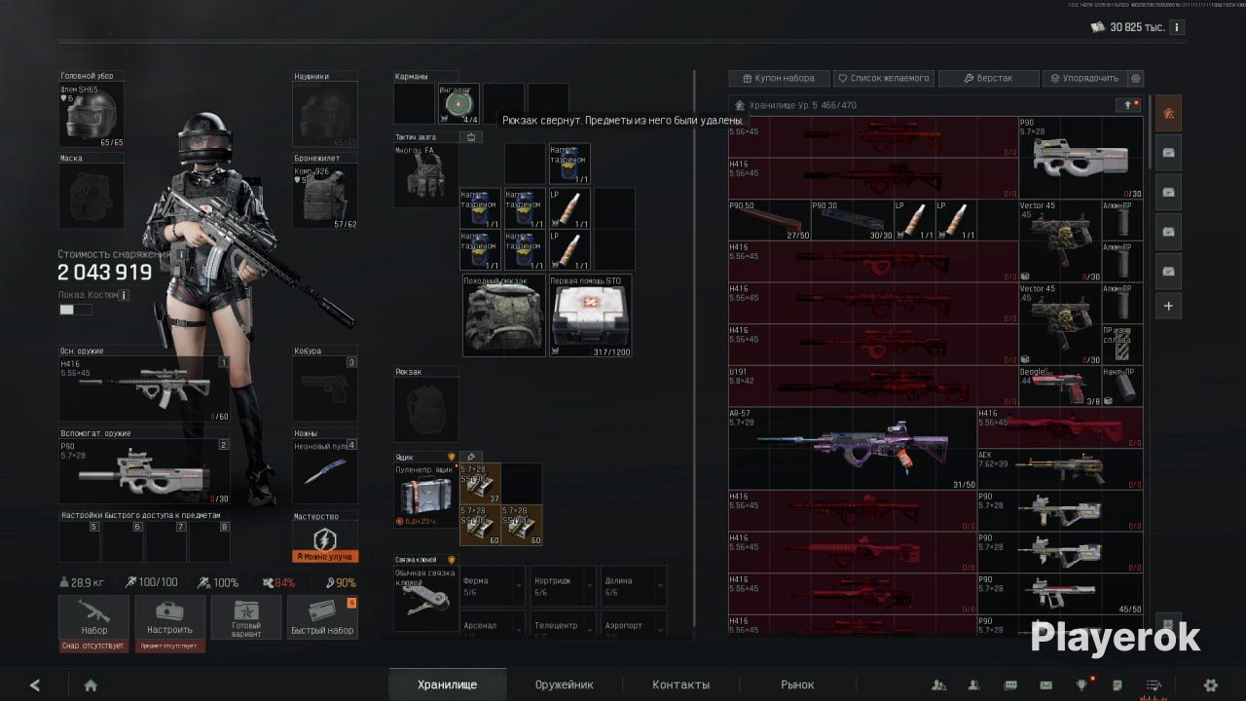
Task: Select the AEK 7.62×39 rifle
Action: (x=1060, y=469)
